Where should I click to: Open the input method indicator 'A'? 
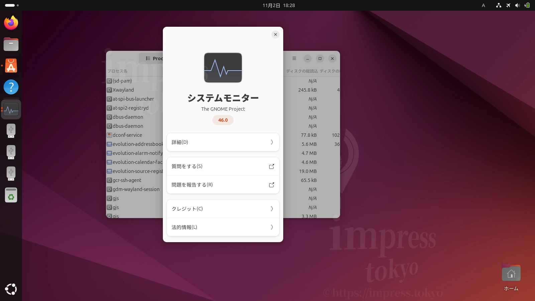coord(483,5)
